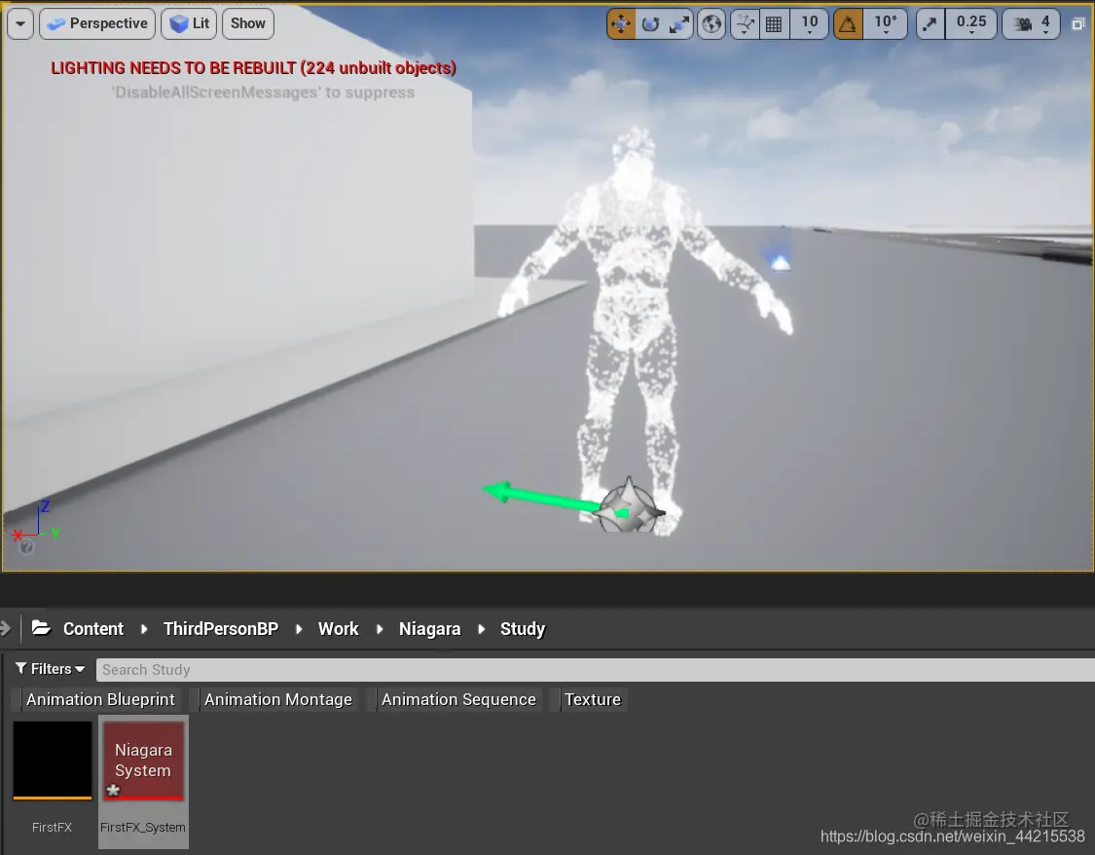The height and width of the screenshot is (855, 1095).
Task: Toggle surface snapping icon
Action: tap(746, 24)
